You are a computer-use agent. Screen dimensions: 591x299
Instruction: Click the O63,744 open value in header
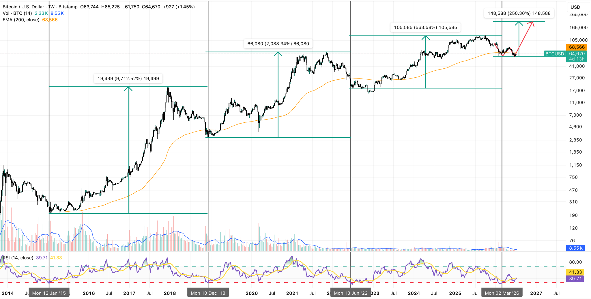[89, 7]
